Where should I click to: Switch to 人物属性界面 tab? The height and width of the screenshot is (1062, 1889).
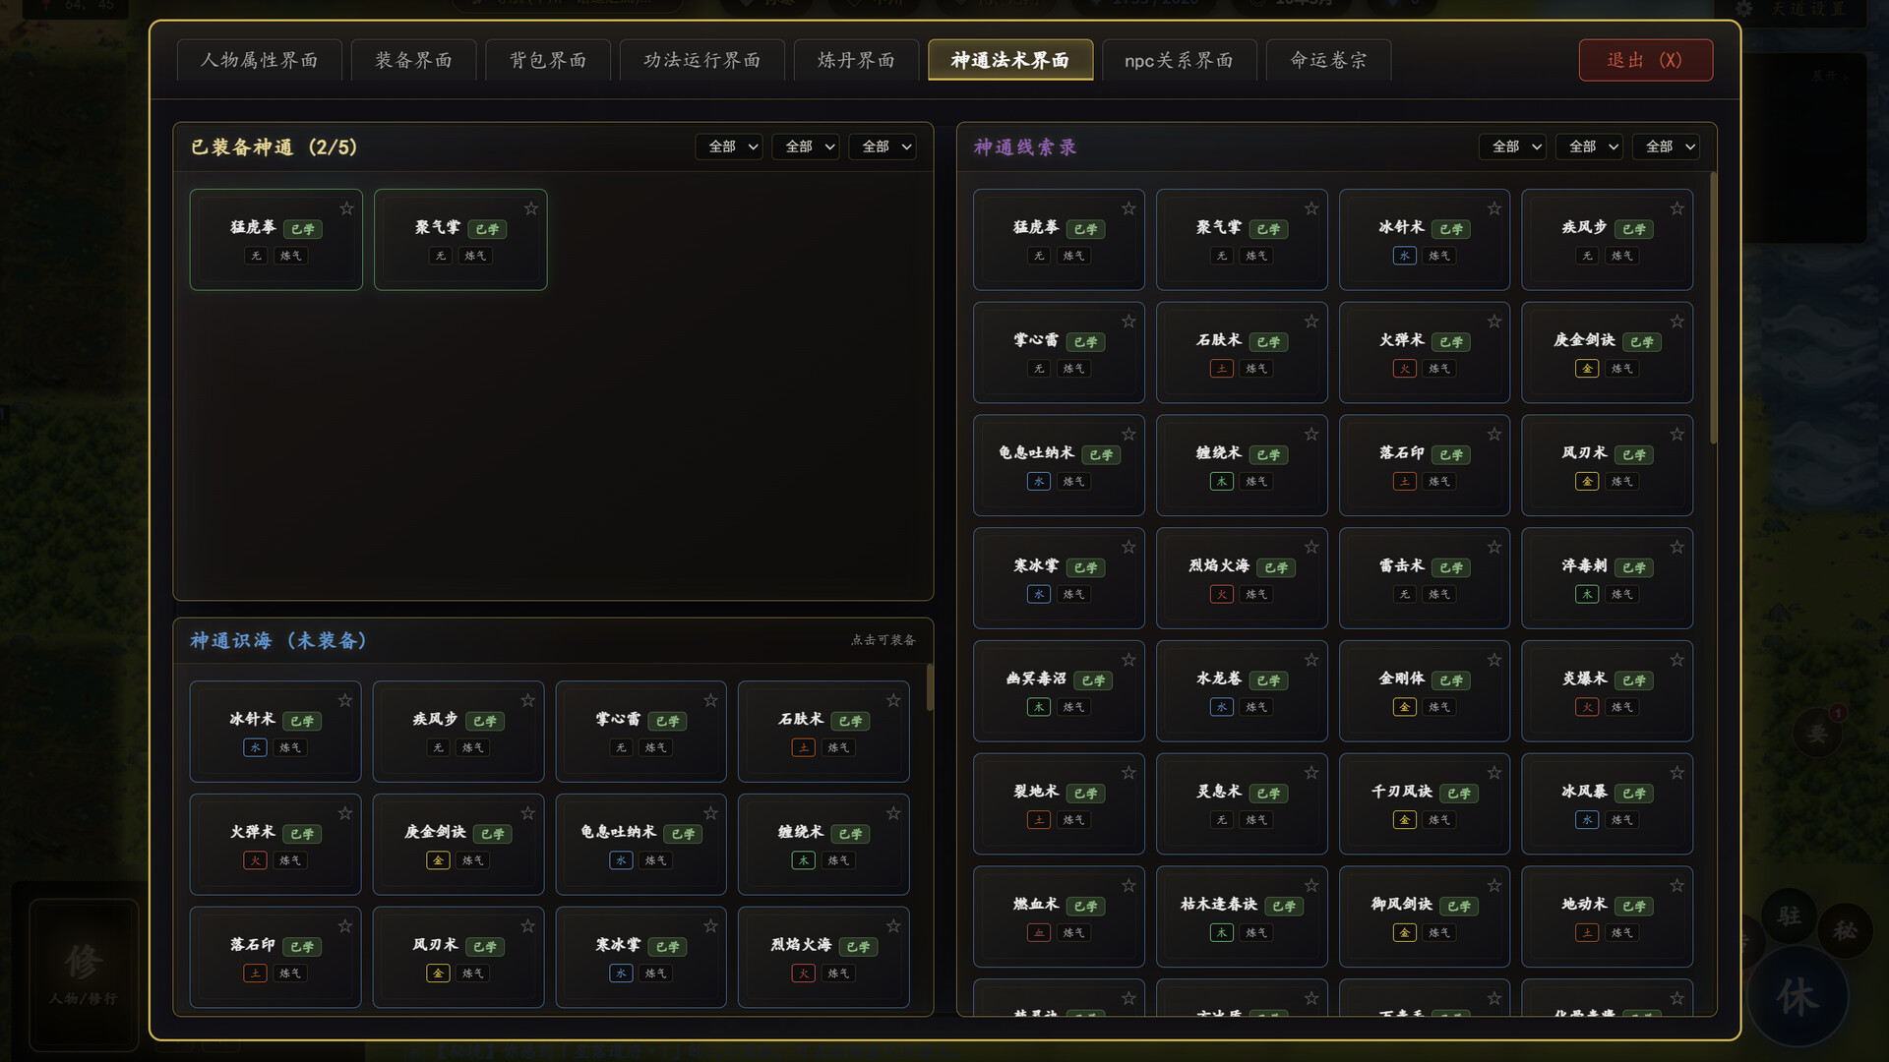click(260, 60)
